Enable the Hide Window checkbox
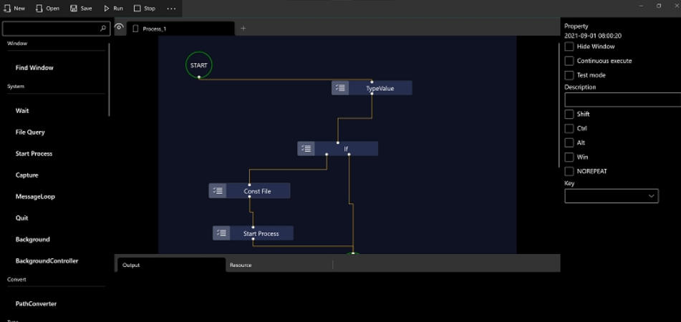 point(569,47)
